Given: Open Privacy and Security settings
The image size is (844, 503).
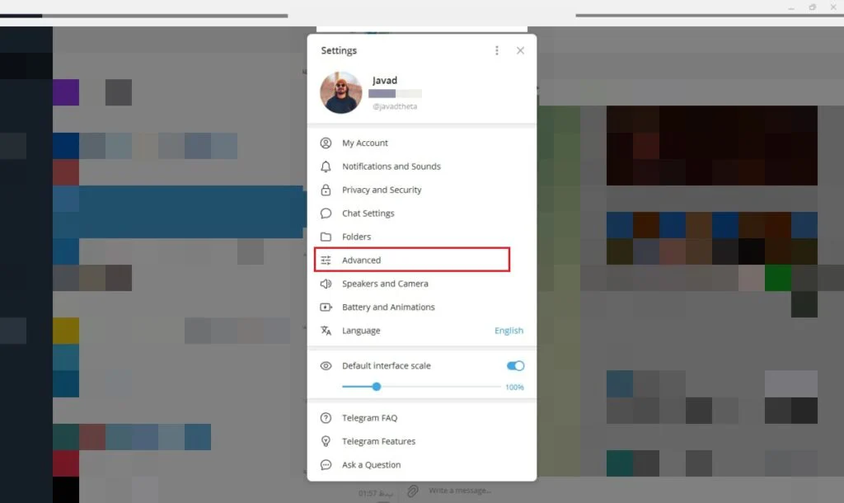Looking at the screenshot, I should 383,190.
